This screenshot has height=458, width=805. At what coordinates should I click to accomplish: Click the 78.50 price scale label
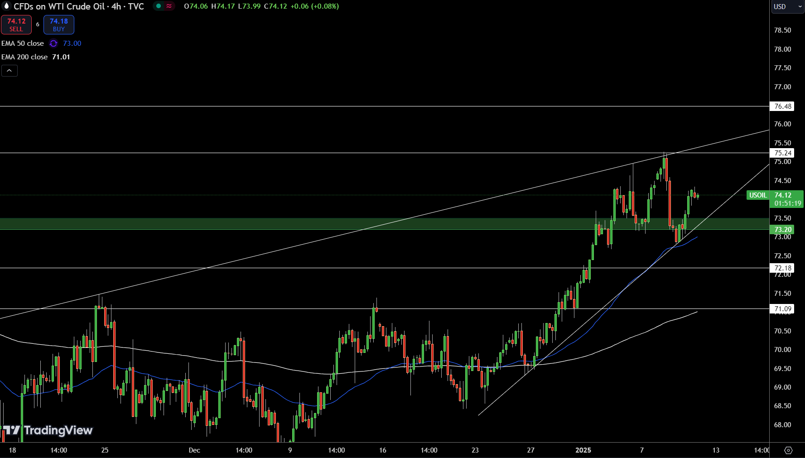[x=782, y=30]
